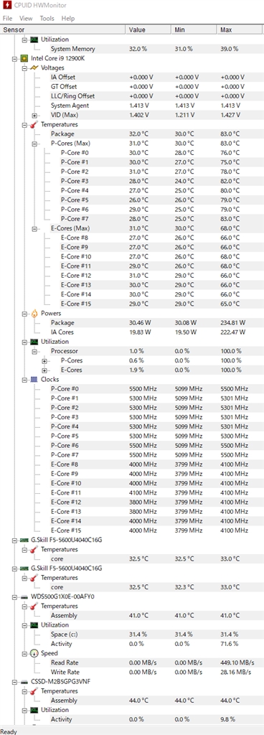Click the HWMonitor lightning bolt app icon
Image resolution: width=264 pixels, height=735 pixels.
pos(6,6)
